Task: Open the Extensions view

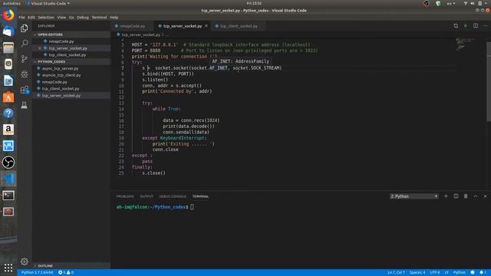Action: coord(25,90)
